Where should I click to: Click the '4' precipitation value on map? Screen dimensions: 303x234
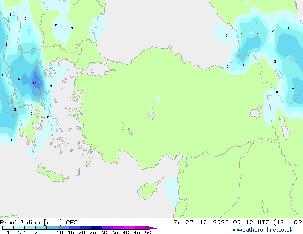tap(19, 79)
